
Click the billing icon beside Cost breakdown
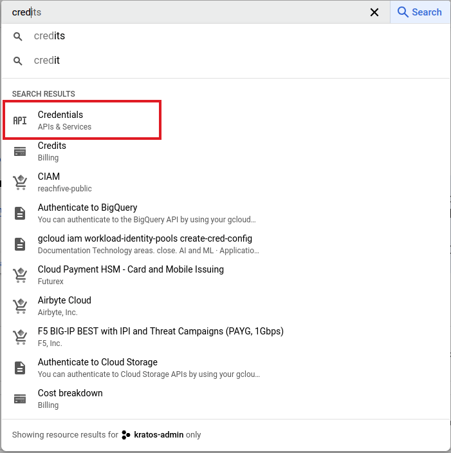pos(20,399)
